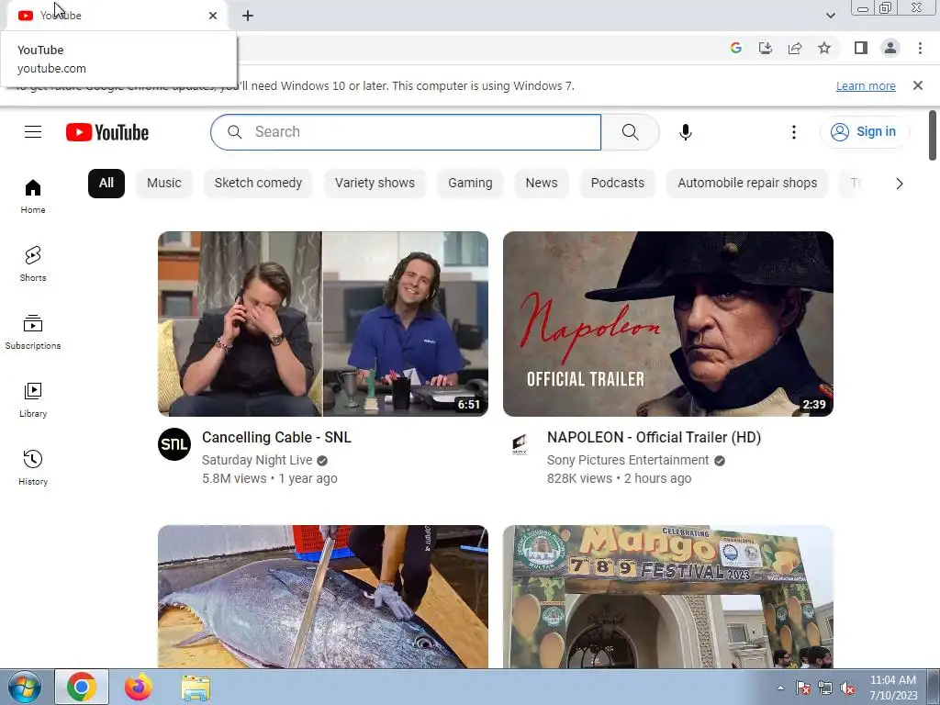Open the YouTube hamburger guide menu
This screenshot has height=705, width=940.
[33, 132]
